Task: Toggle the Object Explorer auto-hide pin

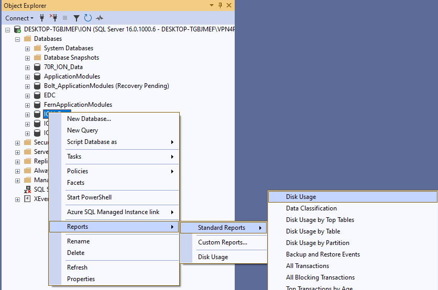Action: (x=220, y=5)
